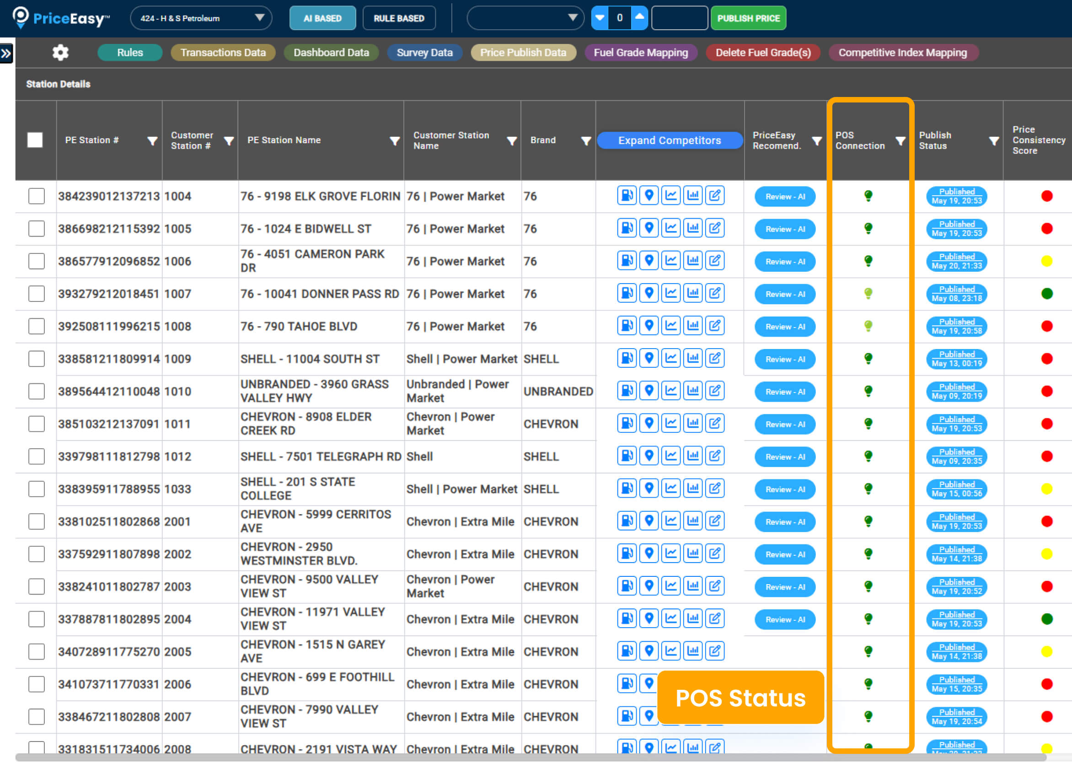Screen dimensions: 1072x763
Task: Open fuel prices for station 1004
Action: tap(627, 196)
